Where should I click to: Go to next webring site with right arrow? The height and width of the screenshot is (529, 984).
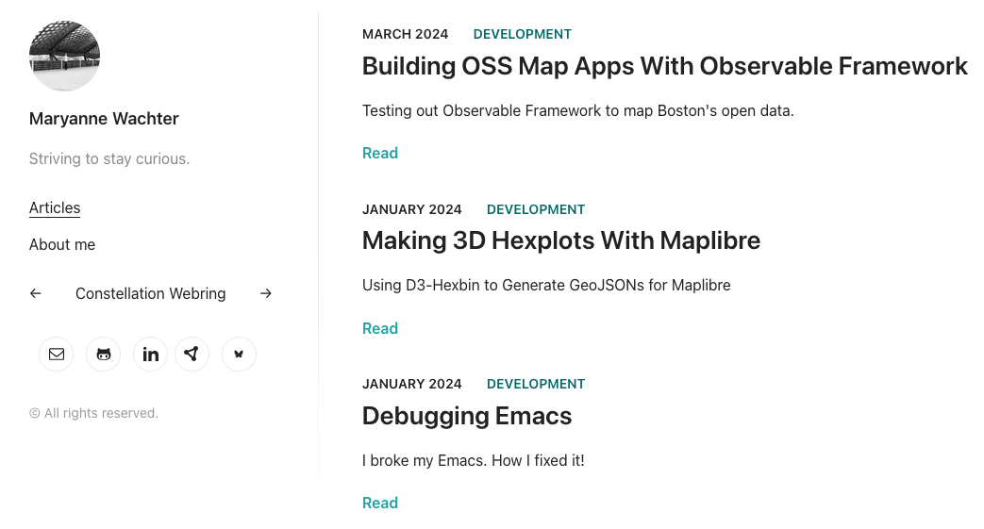[x=266, y=294]
